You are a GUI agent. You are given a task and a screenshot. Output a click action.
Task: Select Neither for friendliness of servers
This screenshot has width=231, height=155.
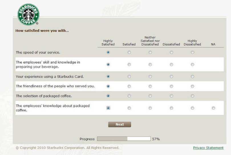[x=150, y=86]
